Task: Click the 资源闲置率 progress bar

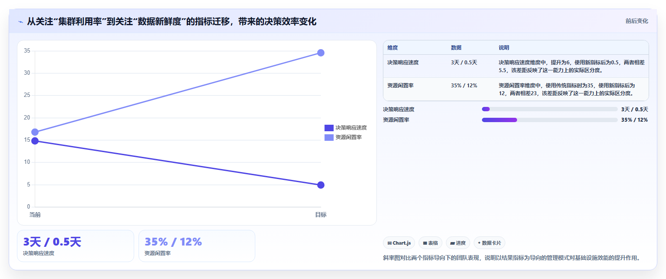Action: click(550, 120)
